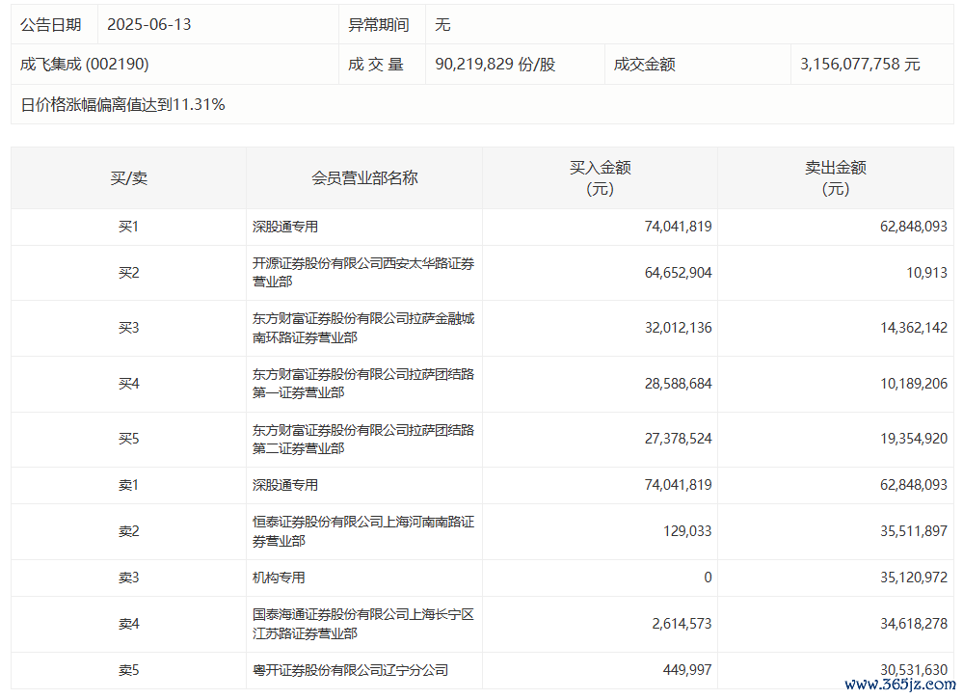
Task: Select the 买4 row label
Action: click(128, 384)
